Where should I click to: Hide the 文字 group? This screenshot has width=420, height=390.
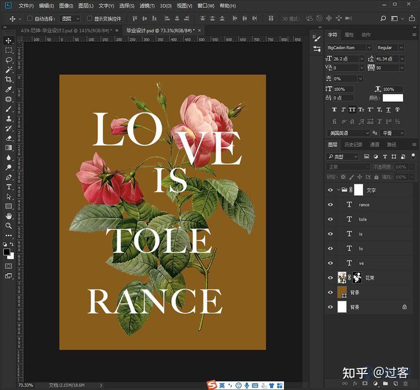point(330,190)
